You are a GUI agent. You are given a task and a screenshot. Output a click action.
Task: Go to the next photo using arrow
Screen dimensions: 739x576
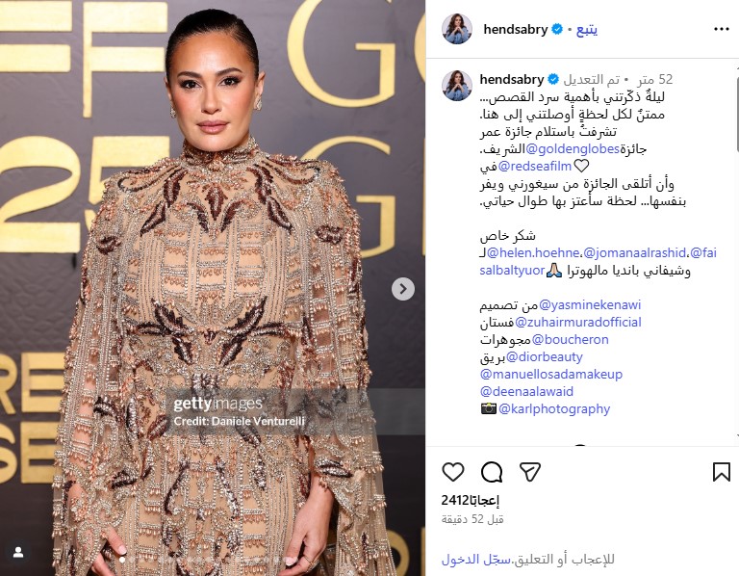tap(403, 289)
